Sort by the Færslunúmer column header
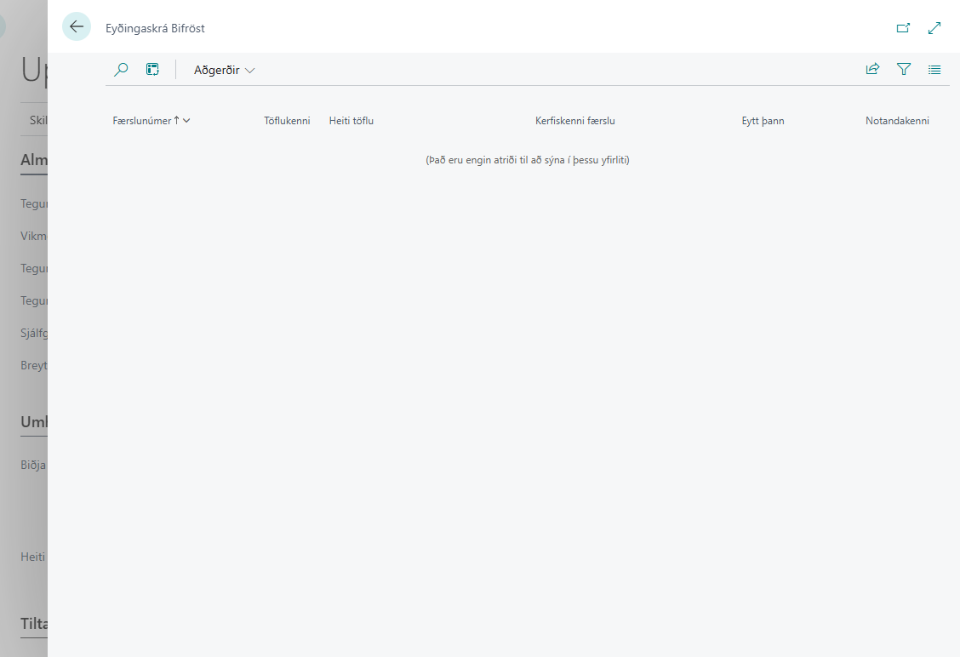 151,121
